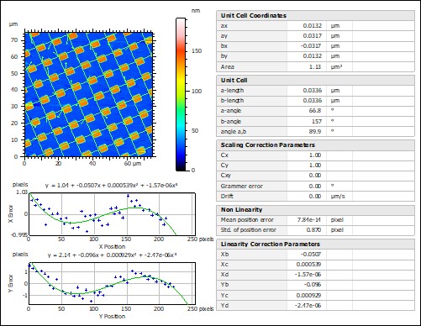Select the Xb value -0.0507 cell
The image size is (421, 326).
pos(307,255)
